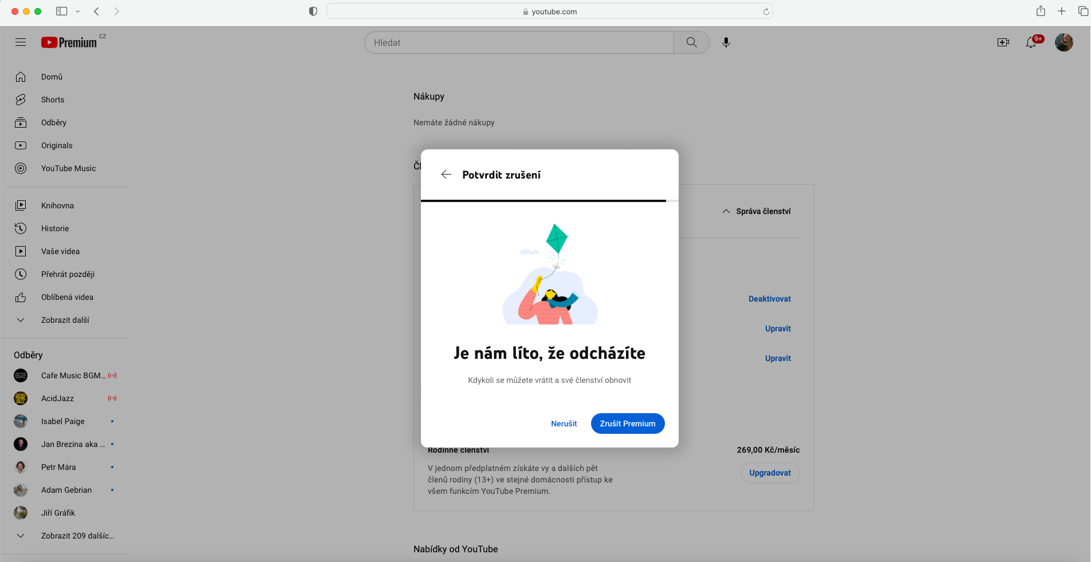This screenshot has height=562, width=1091.
Task: Confirm with Zrušit Premium button
Action: (627, 424)
